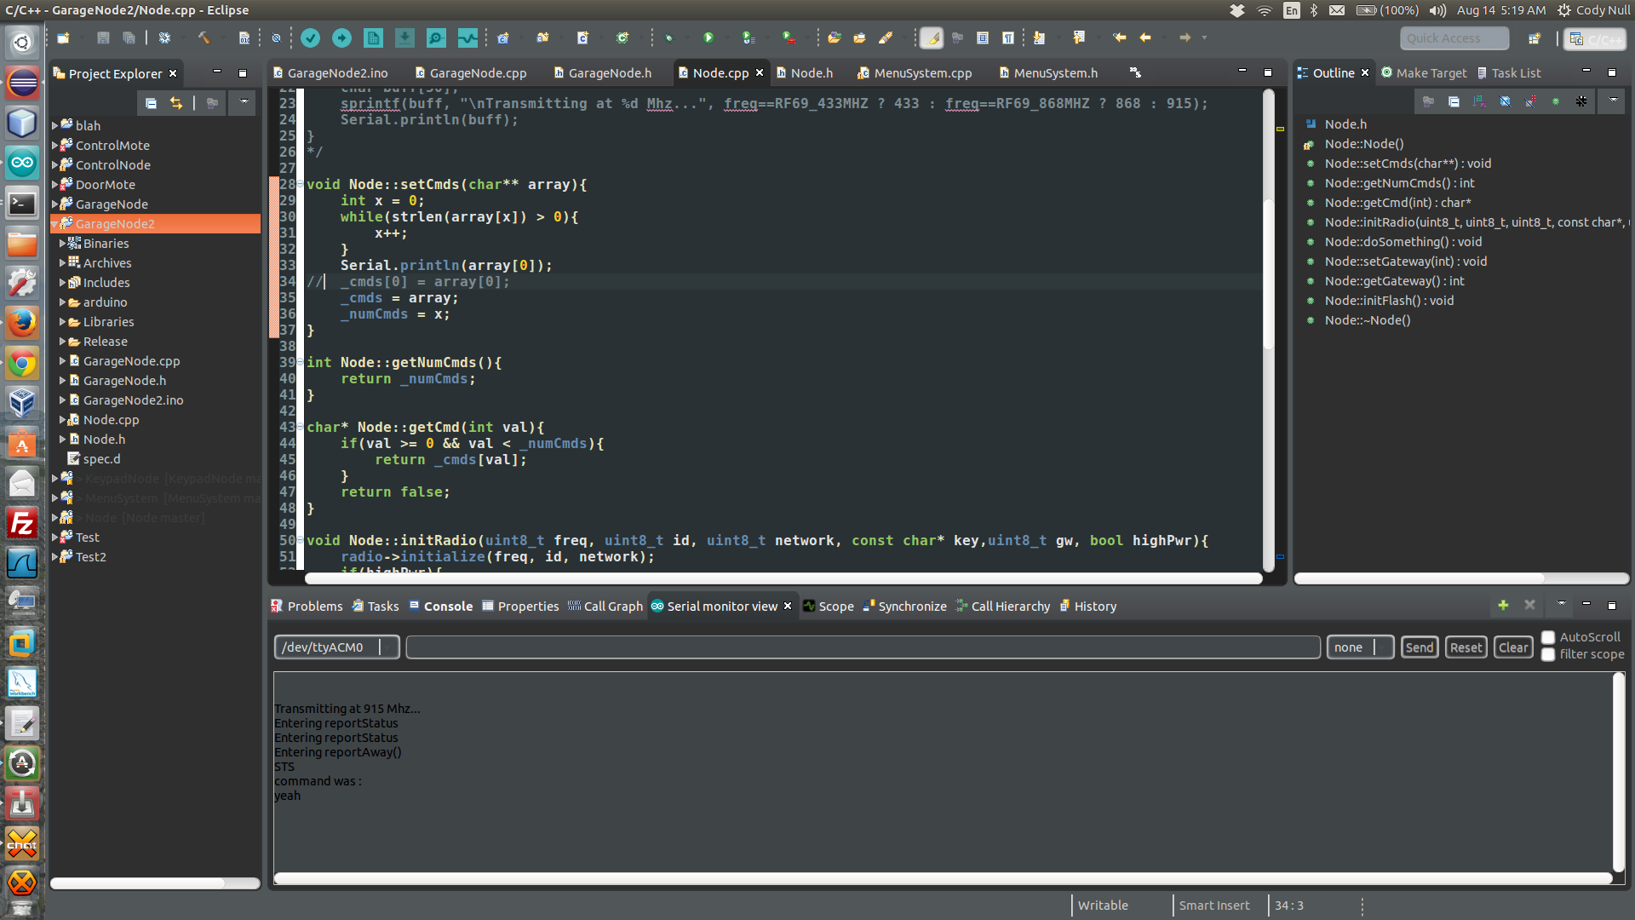Open Google Chrome from the Ubuntu dock

(x=22, y=364)
